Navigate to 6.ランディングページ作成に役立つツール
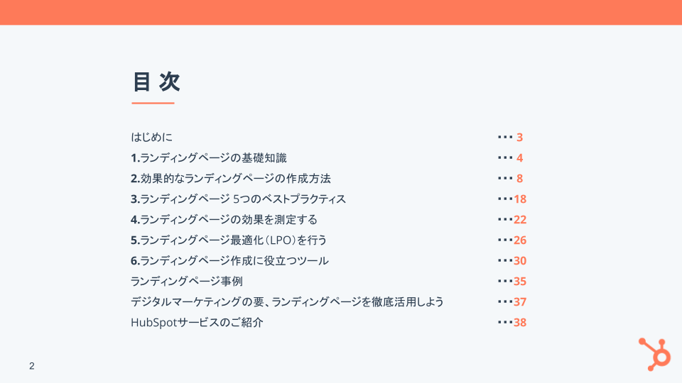 (x=229, y=260)
